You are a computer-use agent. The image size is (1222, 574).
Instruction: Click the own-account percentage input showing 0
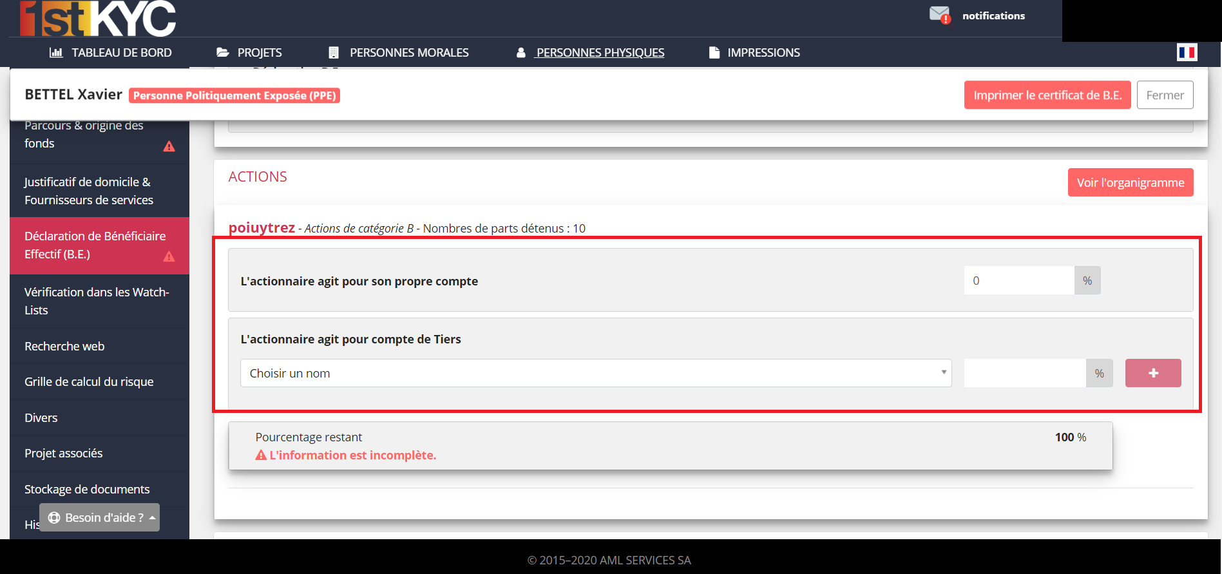point(1019,280)
